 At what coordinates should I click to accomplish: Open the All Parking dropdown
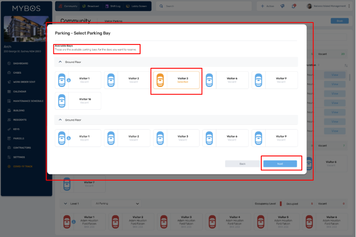point(117,204)
